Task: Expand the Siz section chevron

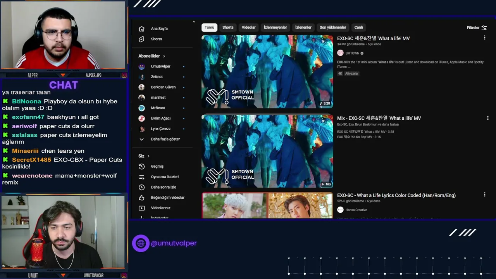Action: click(x=148, y=156)
